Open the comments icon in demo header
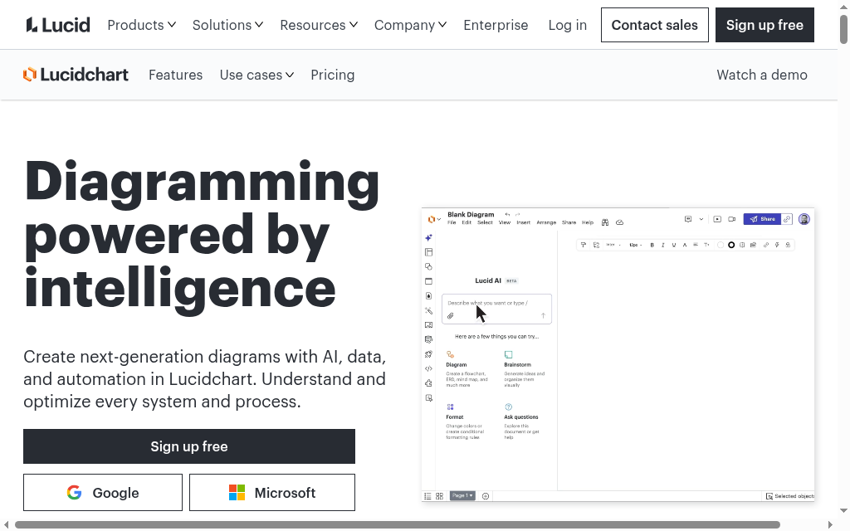The width and height of the screenshot is (850, 531). [688, 219]
